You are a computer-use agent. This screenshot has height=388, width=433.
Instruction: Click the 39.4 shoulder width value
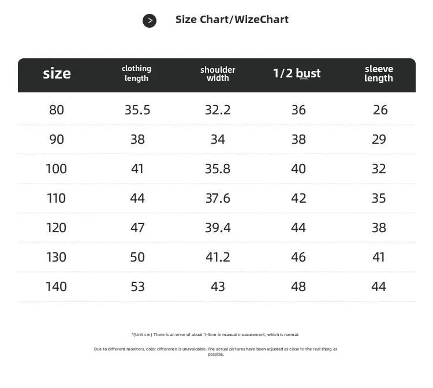[x=218, y=228]
